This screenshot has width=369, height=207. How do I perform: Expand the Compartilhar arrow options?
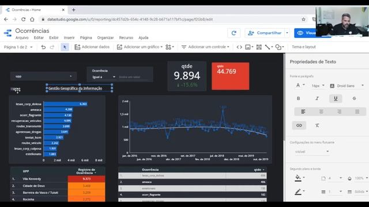tap(287, 33)
